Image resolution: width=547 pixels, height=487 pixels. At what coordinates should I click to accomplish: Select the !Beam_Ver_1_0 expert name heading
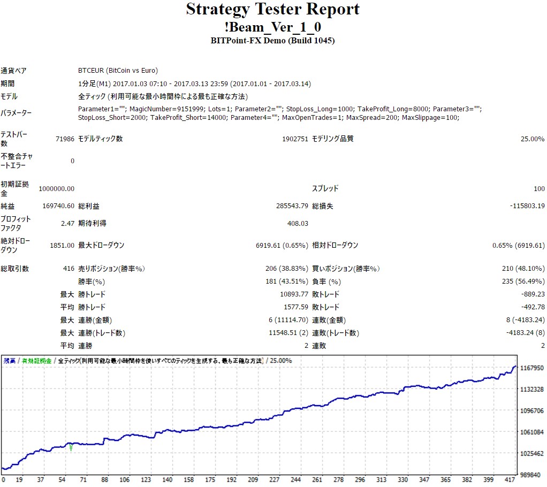(272, 27)
